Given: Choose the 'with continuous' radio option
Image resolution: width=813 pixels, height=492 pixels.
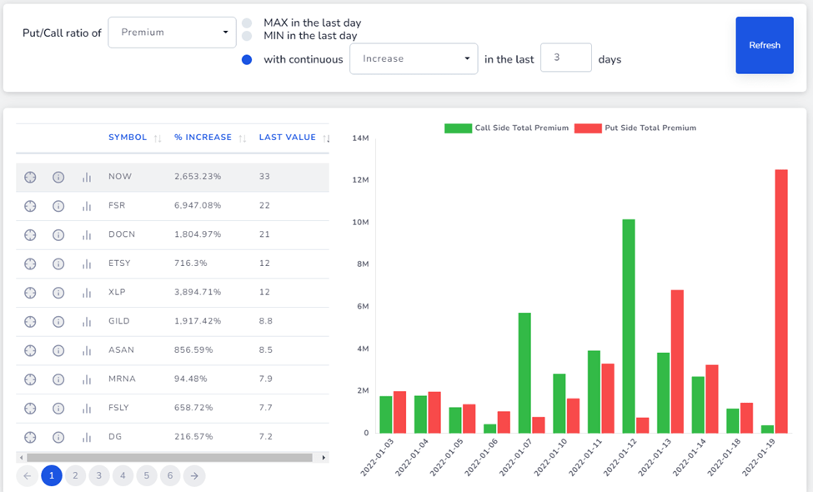Looking at the screenshot, I should click(x=247, y=59).
